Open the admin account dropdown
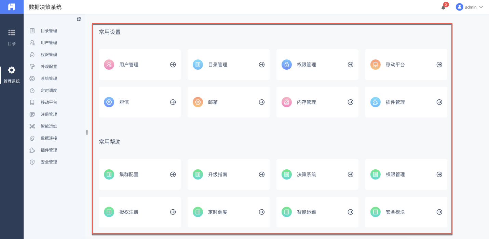This screenshot has height=239, width=489. coord(470,7)
